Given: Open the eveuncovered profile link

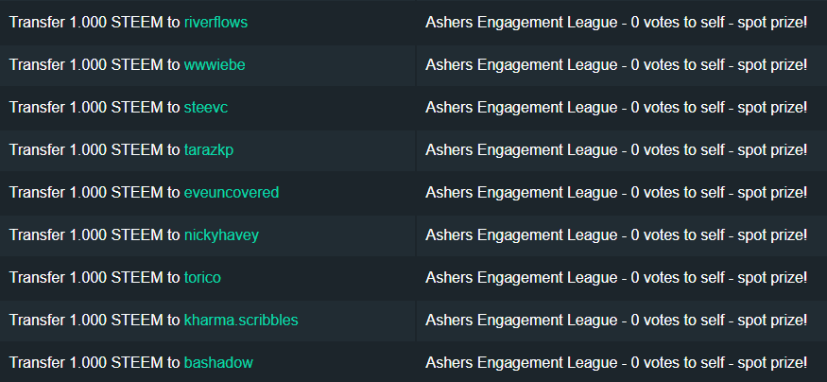Looking at the screenshot, I should pos(232,193).
